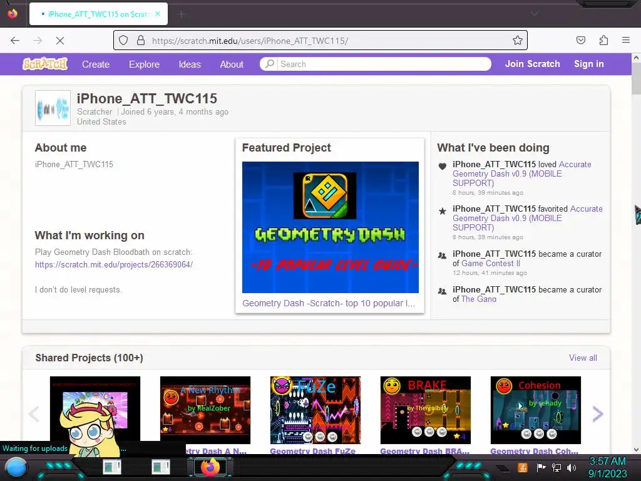Open Action Center flag icon
Viewport: 641px width, 481px height.
(x=541, y=467)
